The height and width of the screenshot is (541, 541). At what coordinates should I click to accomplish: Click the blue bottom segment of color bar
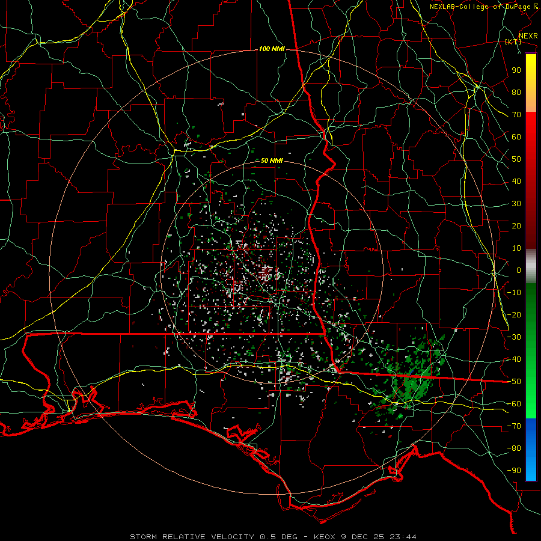coord(531,450)
